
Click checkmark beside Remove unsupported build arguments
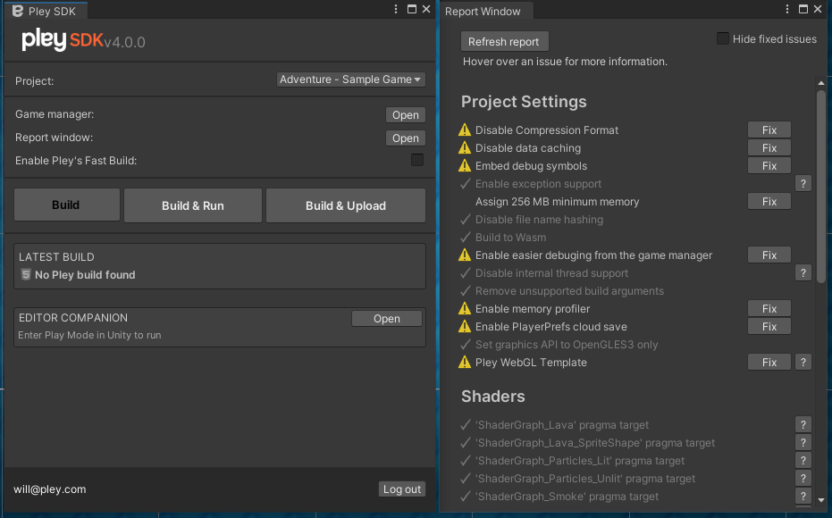466,290
